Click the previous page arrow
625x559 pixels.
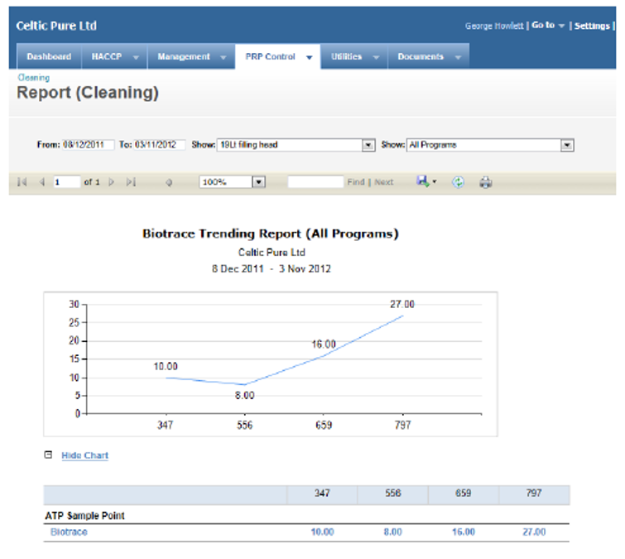(x=41, y=182)
